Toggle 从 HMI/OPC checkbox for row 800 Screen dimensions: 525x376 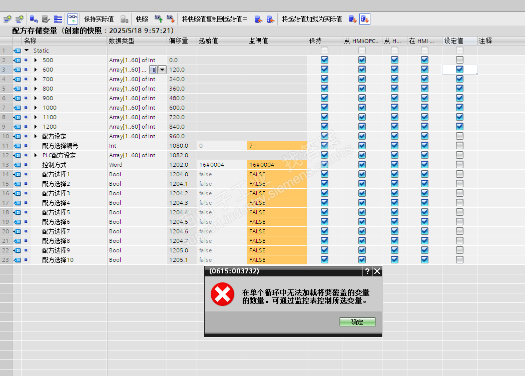(x=362, y=89)
